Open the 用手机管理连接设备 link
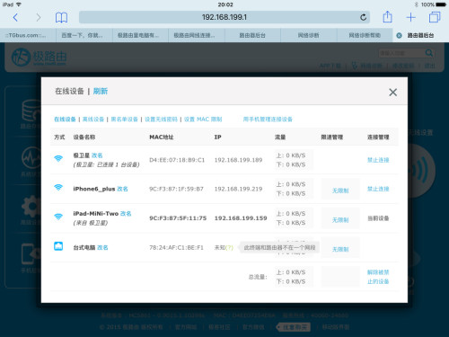449x337 pixels. pos(268,120)
